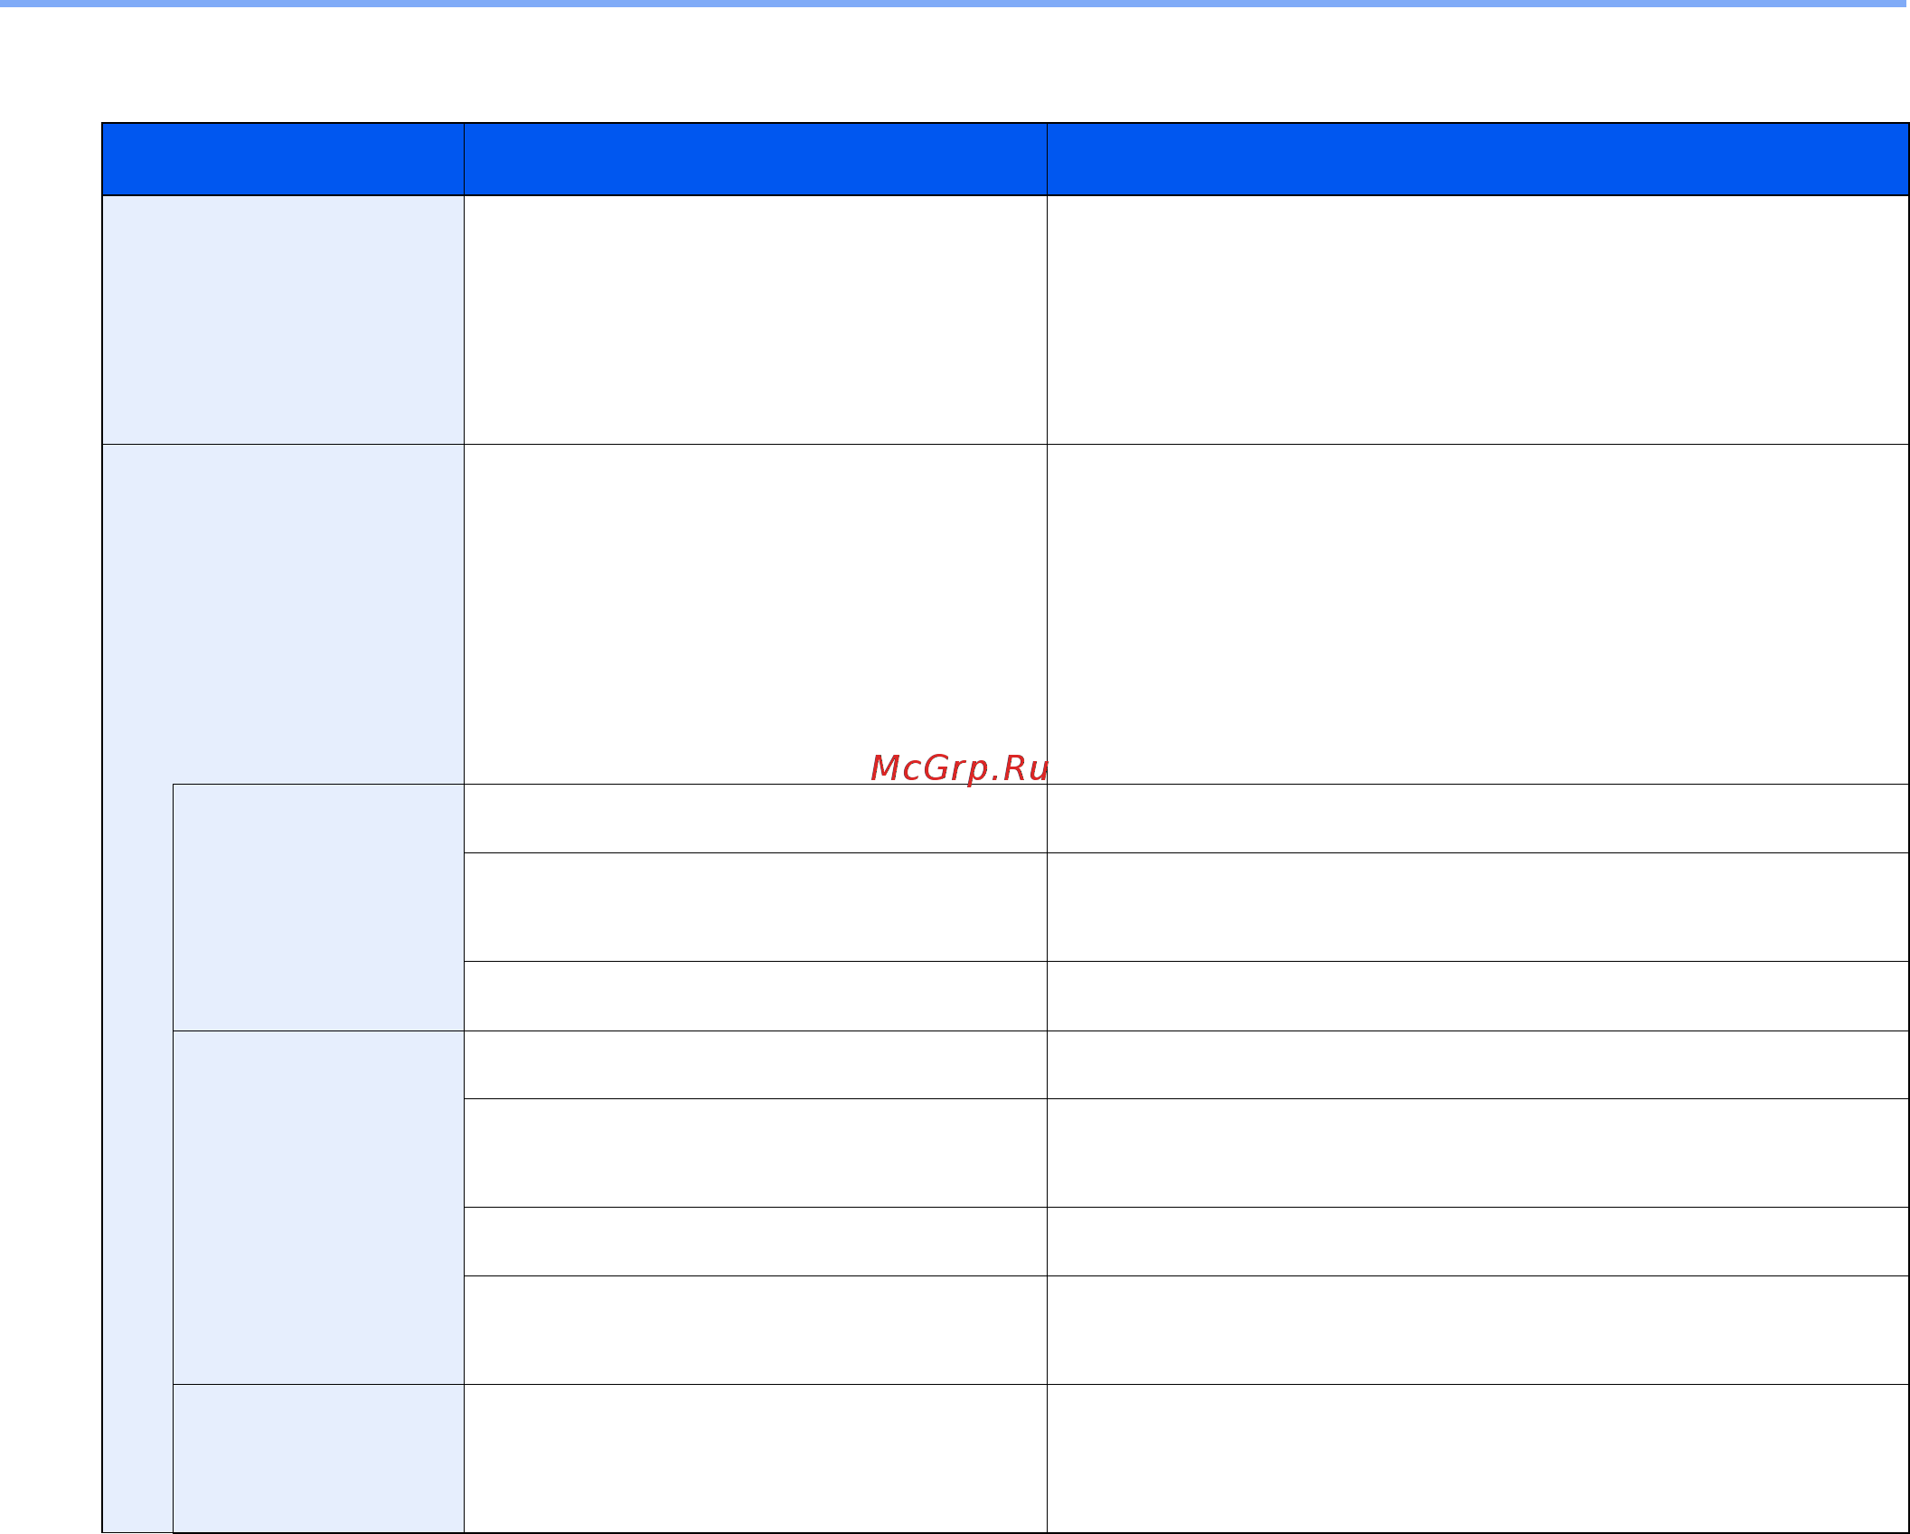The height and width of the screenshot is (1534, 1910).
Task: Select the narrowest dark blue header cell
Action: [283, 160]
